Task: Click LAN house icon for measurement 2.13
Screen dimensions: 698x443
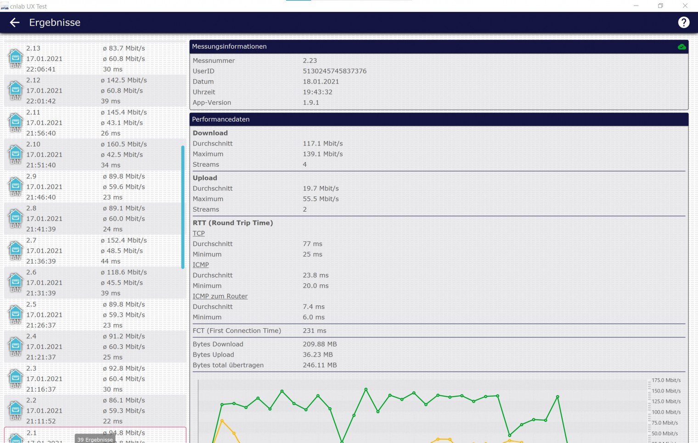Action: pyautogui.click(x=16, y=58)
